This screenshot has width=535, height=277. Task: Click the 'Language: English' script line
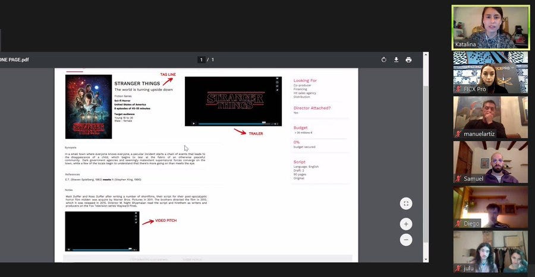(306, 167)
